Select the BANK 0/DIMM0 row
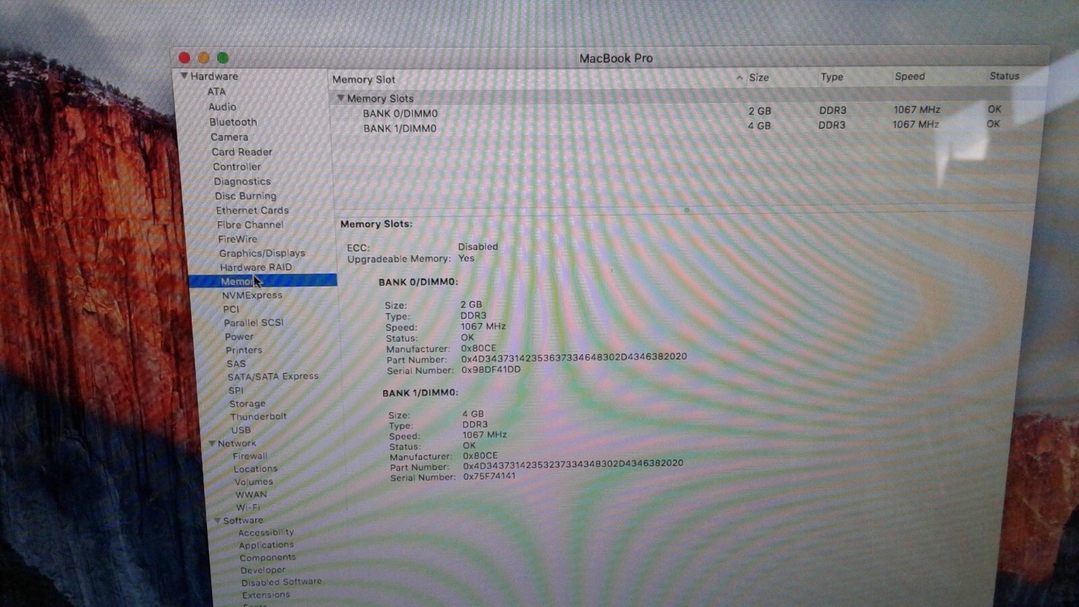Image resolution: width=1079 pixels, height=607 pixels. 683,111
